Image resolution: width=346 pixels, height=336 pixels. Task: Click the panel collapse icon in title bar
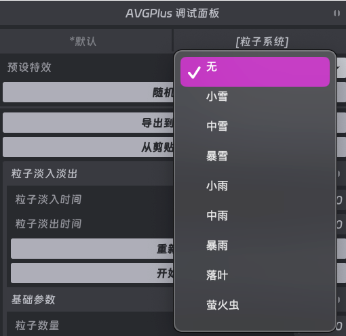(337, 14)
